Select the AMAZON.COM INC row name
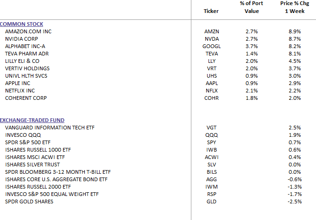316x220 pixels. coord(27,31)
